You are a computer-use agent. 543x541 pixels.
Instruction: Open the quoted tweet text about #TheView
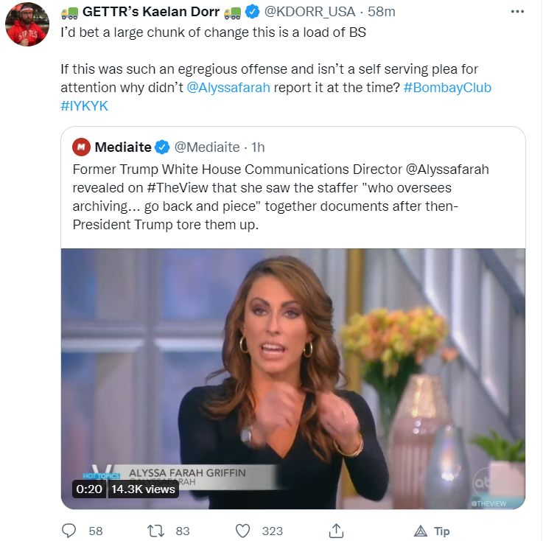pyautogui.click(x=281, y=197)
